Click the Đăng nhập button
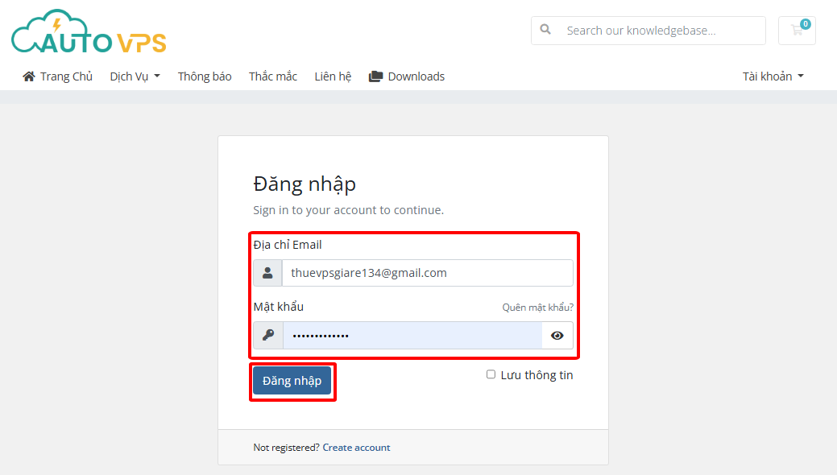This screenshot has height=475, width=837. 292,381
